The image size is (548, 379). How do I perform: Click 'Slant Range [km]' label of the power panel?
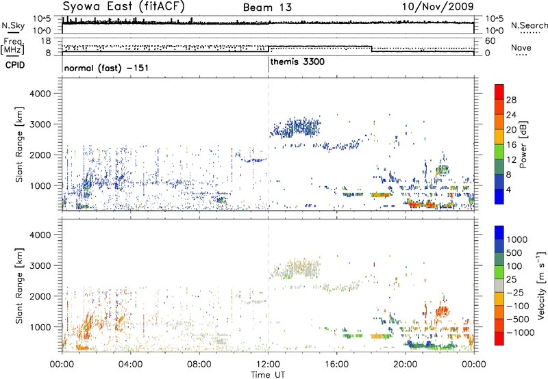pyautogui.click(x=19, y=144)
